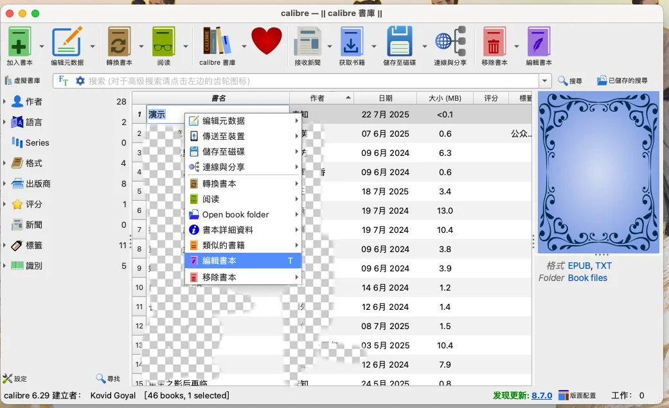This screenshot has width=669, height=408.
Task: Open the 8.7.0 update link
Action: click(542, 396)
